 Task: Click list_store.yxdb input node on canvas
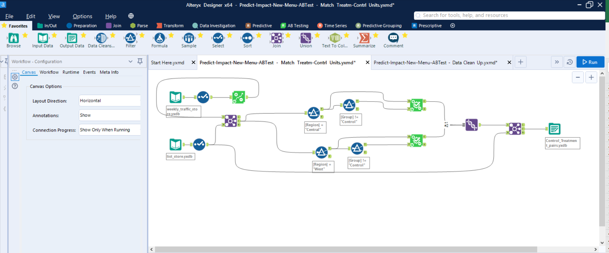(175, 144)
